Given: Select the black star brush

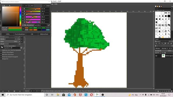Looking at the screenshot, I should [x=157, y=19].
